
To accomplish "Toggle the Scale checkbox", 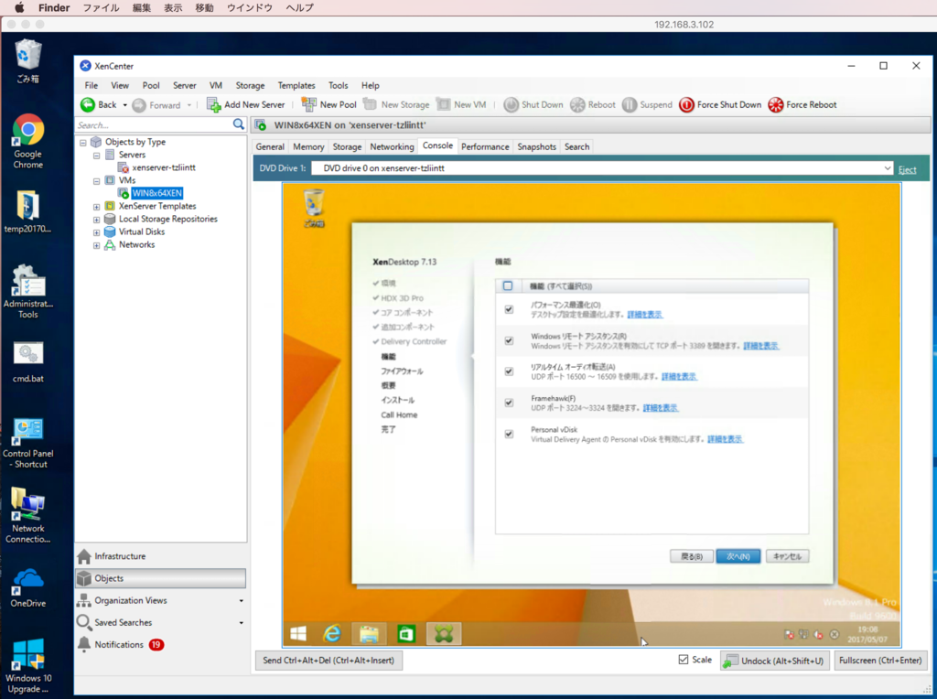I will (x=683, y=660).
